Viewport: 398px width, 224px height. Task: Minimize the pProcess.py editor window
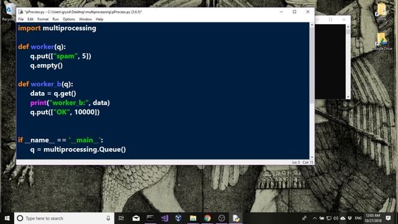tap(281, 12)
